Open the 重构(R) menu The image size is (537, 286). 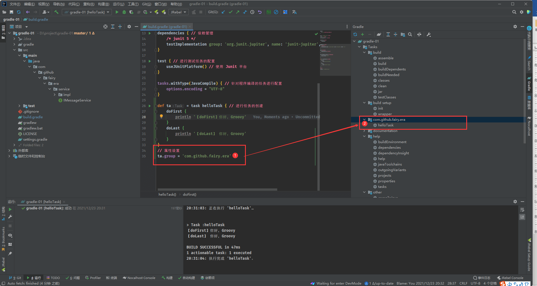point(89,4)
